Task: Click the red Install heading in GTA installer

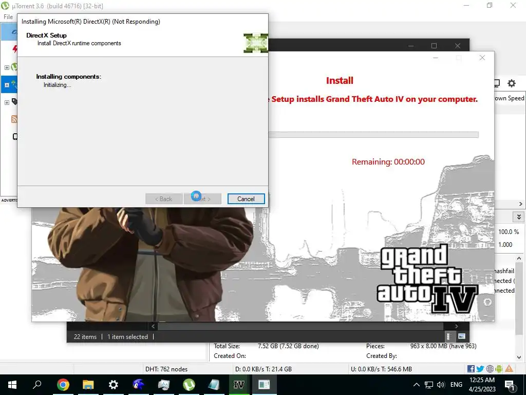Action: [x=340, y=81]
